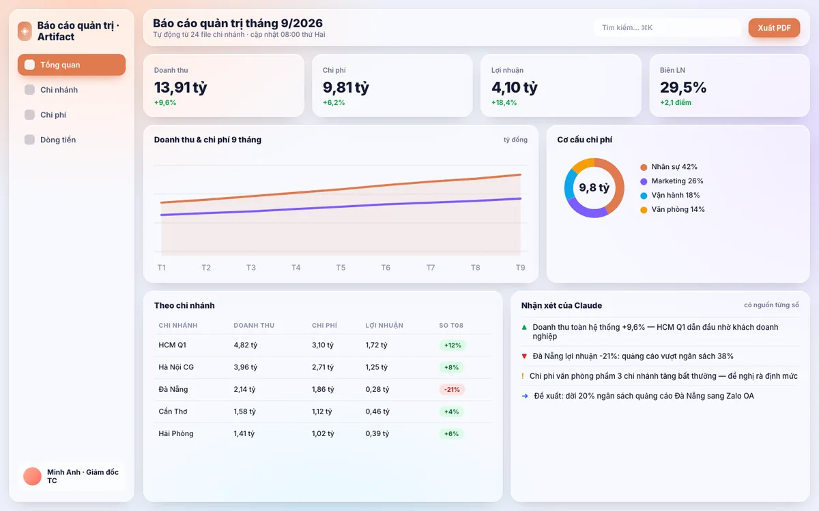Click the '-21%' badge for Đà Nẵng
The width and height of the screenshot is (819, 511).
point(452,390)
